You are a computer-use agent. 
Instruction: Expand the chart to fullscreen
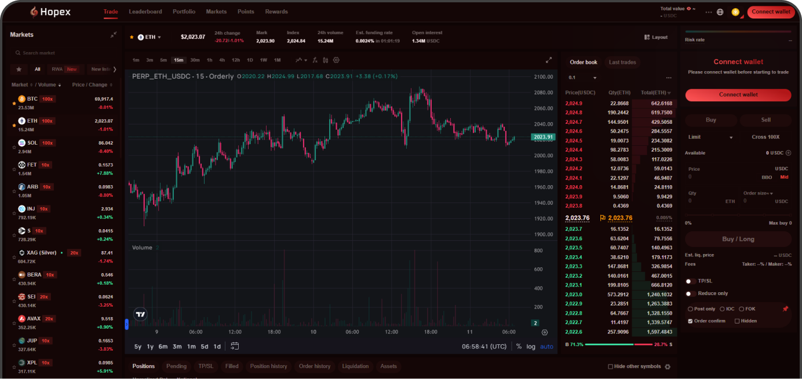[x=548, y=59]
